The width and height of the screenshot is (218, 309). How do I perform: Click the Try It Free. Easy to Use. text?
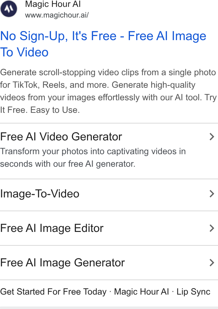40,110
